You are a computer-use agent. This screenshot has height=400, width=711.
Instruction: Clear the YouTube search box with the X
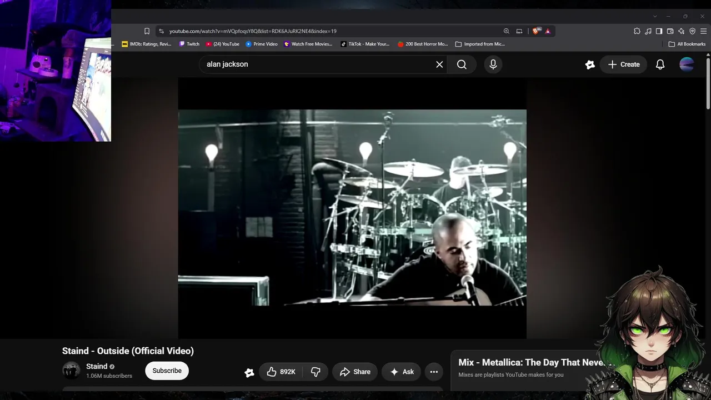pos(439,64)
